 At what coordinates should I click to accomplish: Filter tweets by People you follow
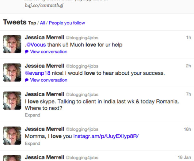(x=67, y=23)
